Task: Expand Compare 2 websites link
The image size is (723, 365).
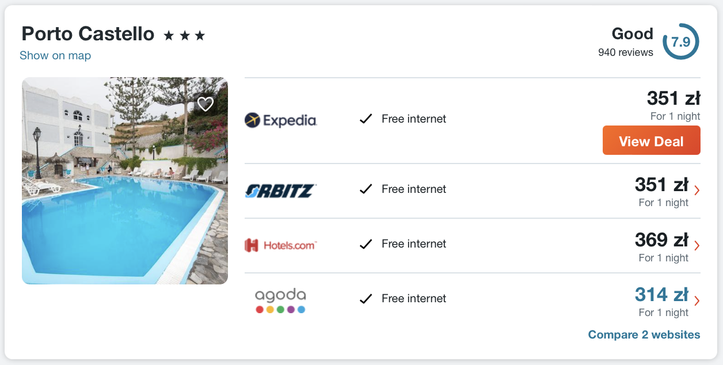Action: coord(644,334)
